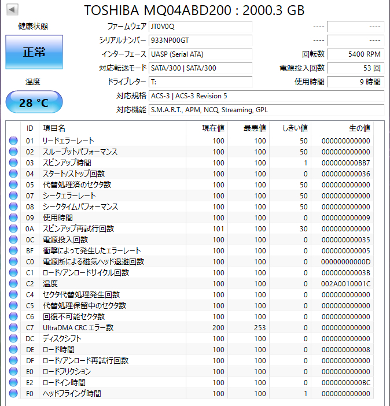Click status orb for 01 リードエラーレート
390x406 pixels.
click(x=13, y=141)
